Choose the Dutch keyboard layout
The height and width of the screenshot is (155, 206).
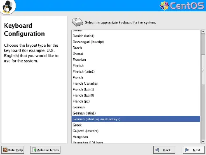point(136,48)
